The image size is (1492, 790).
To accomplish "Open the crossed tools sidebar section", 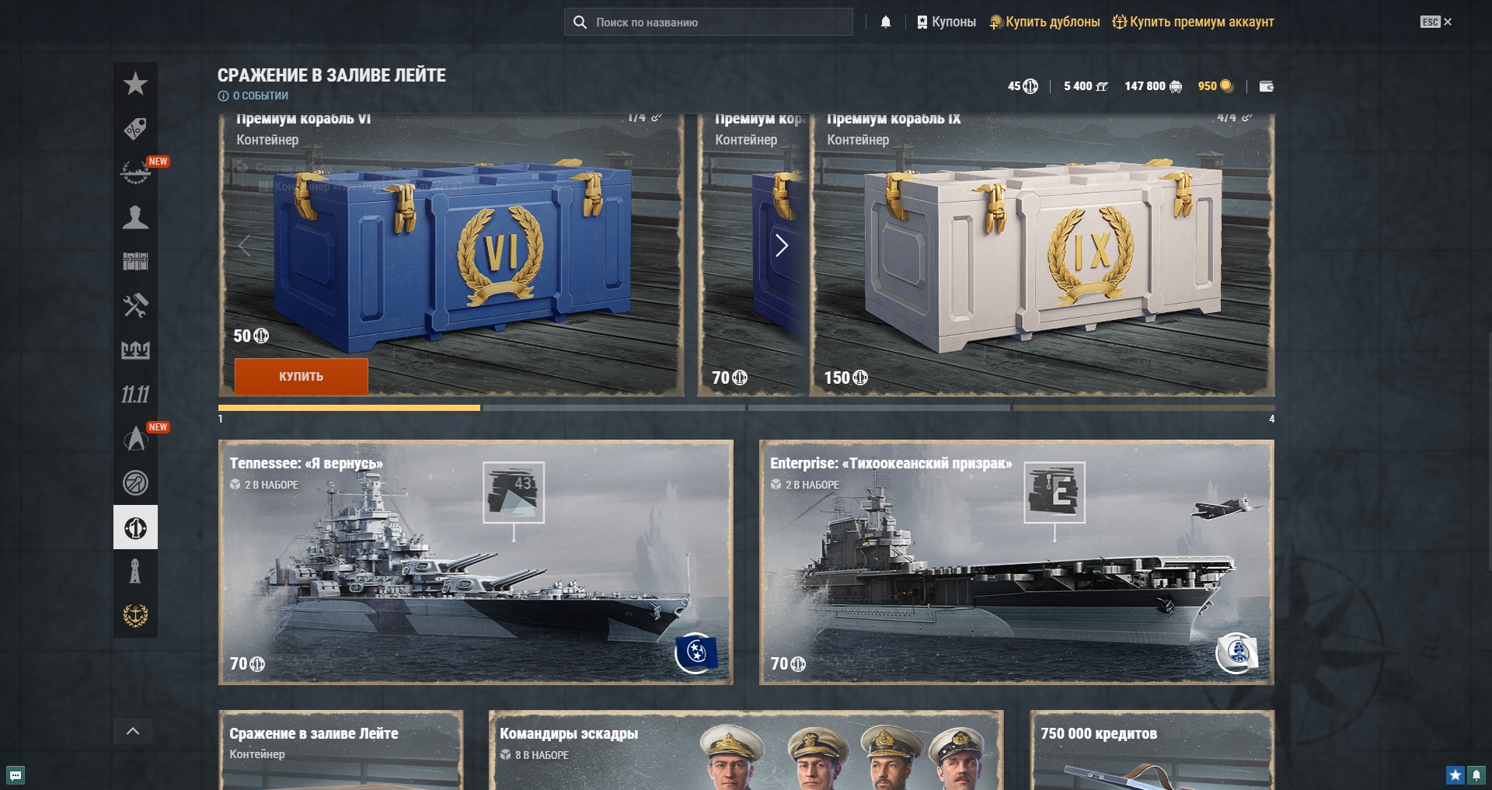I will 135,305.
